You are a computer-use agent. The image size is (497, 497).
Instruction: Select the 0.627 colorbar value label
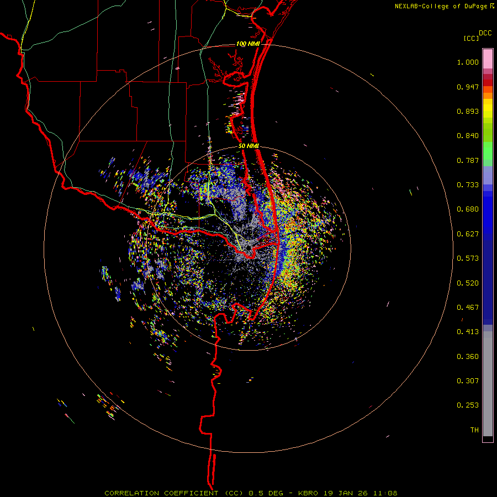pyautogui.click(x=468, y=234)
